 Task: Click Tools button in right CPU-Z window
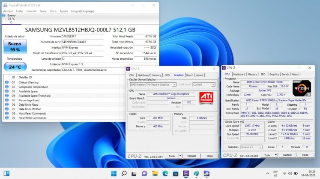click(267, 155)
